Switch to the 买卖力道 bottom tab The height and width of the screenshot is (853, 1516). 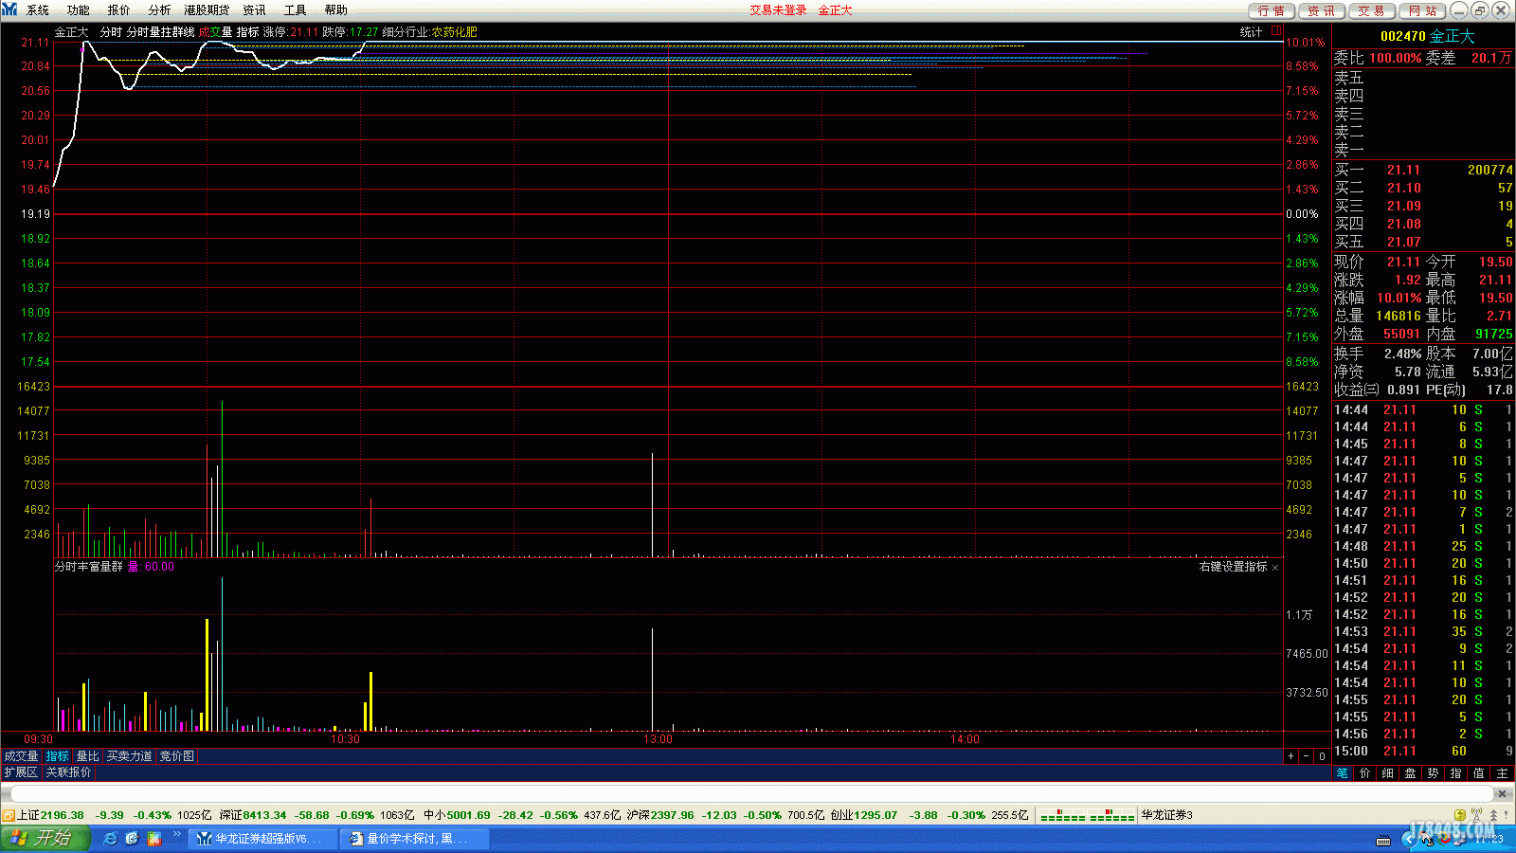pos(130,756)
